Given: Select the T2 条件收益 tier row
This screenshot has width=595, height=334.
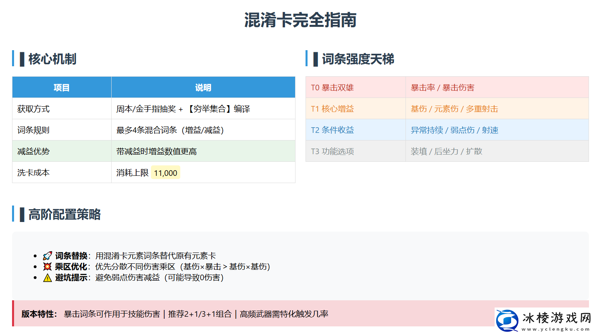Looking at the screenshot, I should click(x=446, y=130).
